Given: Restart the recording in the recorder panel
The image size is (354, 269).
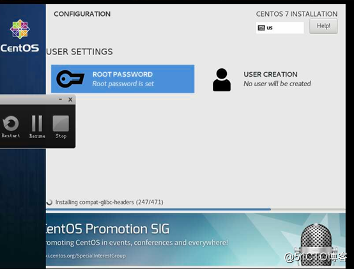Looking at the screenshot, I should pos(11,127).
